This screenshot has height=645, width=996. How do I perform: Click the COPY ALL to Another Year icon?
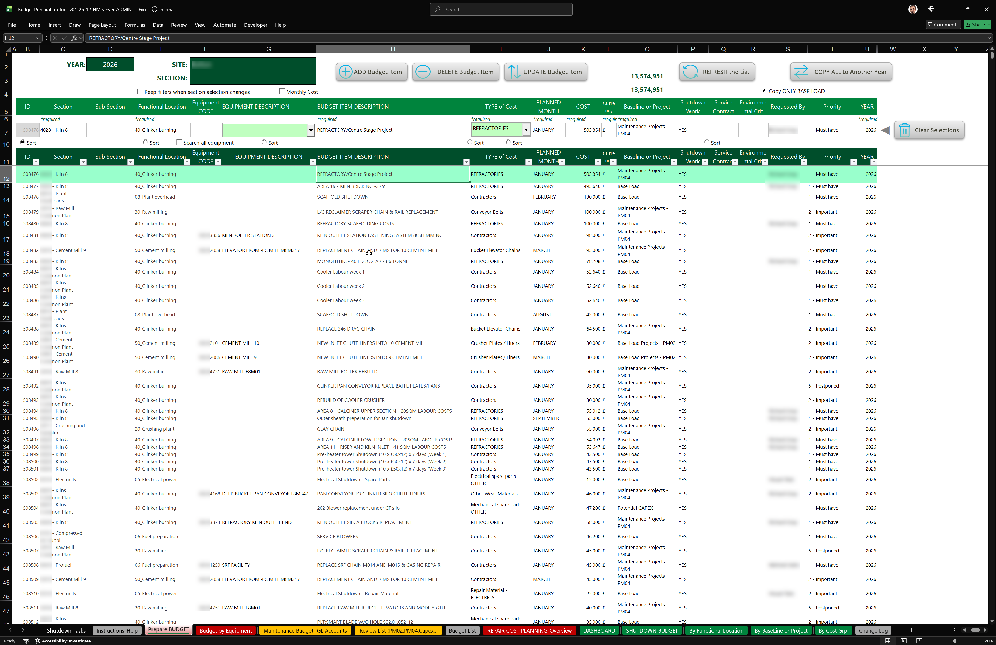click(801, 72)
